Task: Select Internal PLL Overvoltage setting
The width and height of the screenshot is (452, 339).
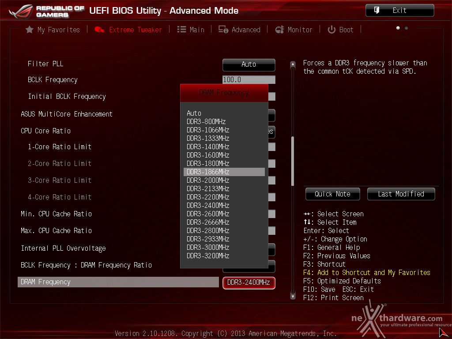Action: (x=63, y=248)
